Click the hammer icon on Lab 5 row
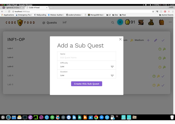The image size is (175, 124). (x=158, y=85)
